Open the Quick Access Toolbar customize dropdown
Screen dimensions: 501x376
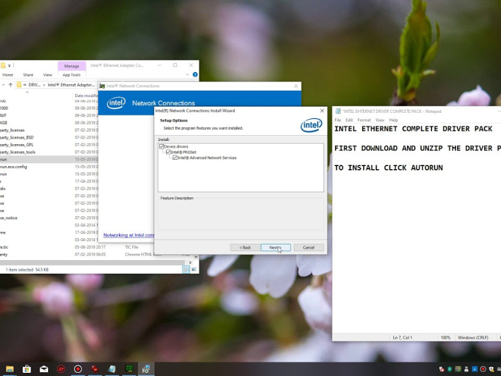click(9, 66)
